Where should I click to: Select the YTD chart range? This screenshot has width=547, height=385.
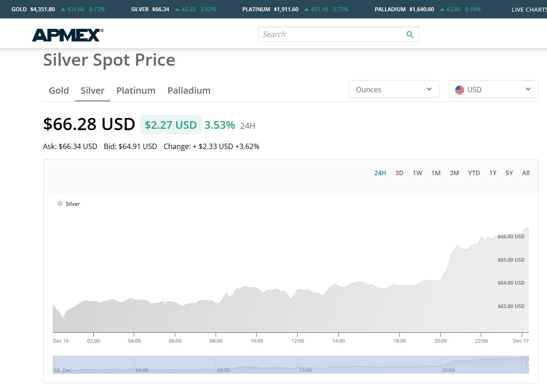(x=474, y=173)
